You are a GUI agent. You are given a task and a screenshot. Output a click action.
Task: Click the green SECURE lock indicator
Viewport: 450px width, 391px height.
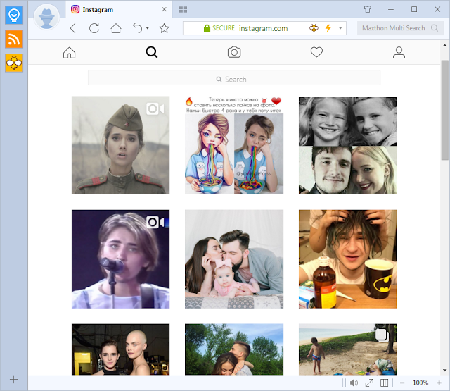click(219, 28)
